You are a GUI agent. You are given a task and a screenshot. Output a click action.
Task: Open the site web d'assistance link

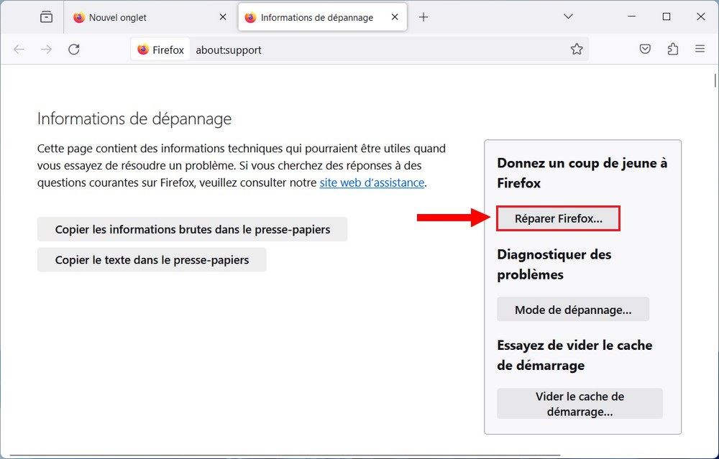click(x=372, y=182)
